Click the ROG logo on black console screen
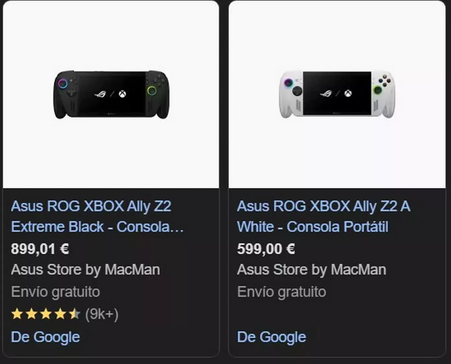This screenshot has height=364, width=451. (100, 94)
